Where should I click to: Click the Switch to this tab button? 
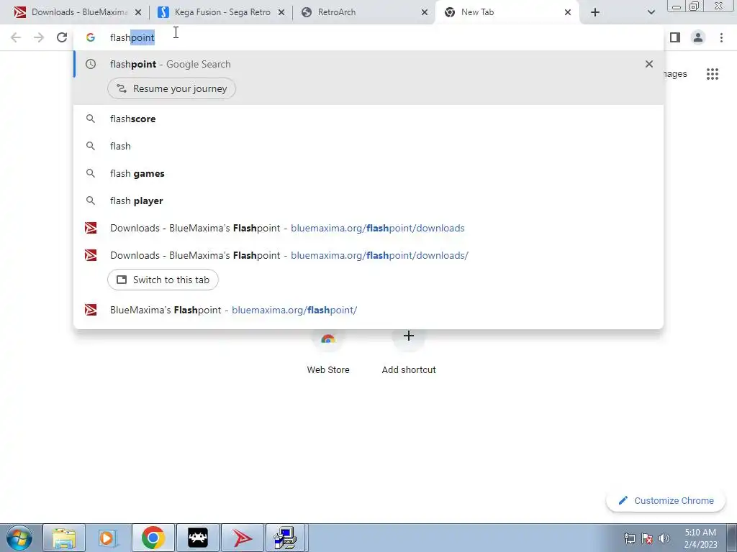click(163, 280)
